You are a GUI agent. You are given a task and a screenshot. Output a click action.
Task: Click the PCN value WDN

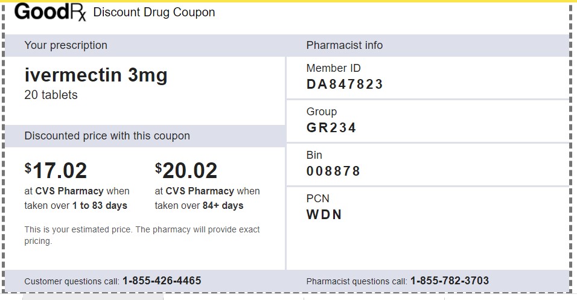click(324, 215)
